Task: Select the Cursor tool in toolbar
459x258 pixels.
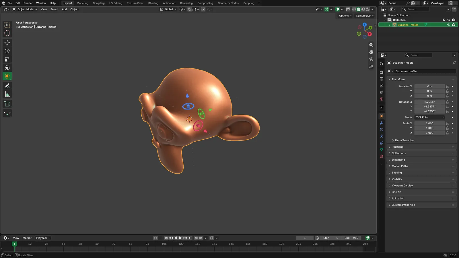Action: (x=7, y=33)
